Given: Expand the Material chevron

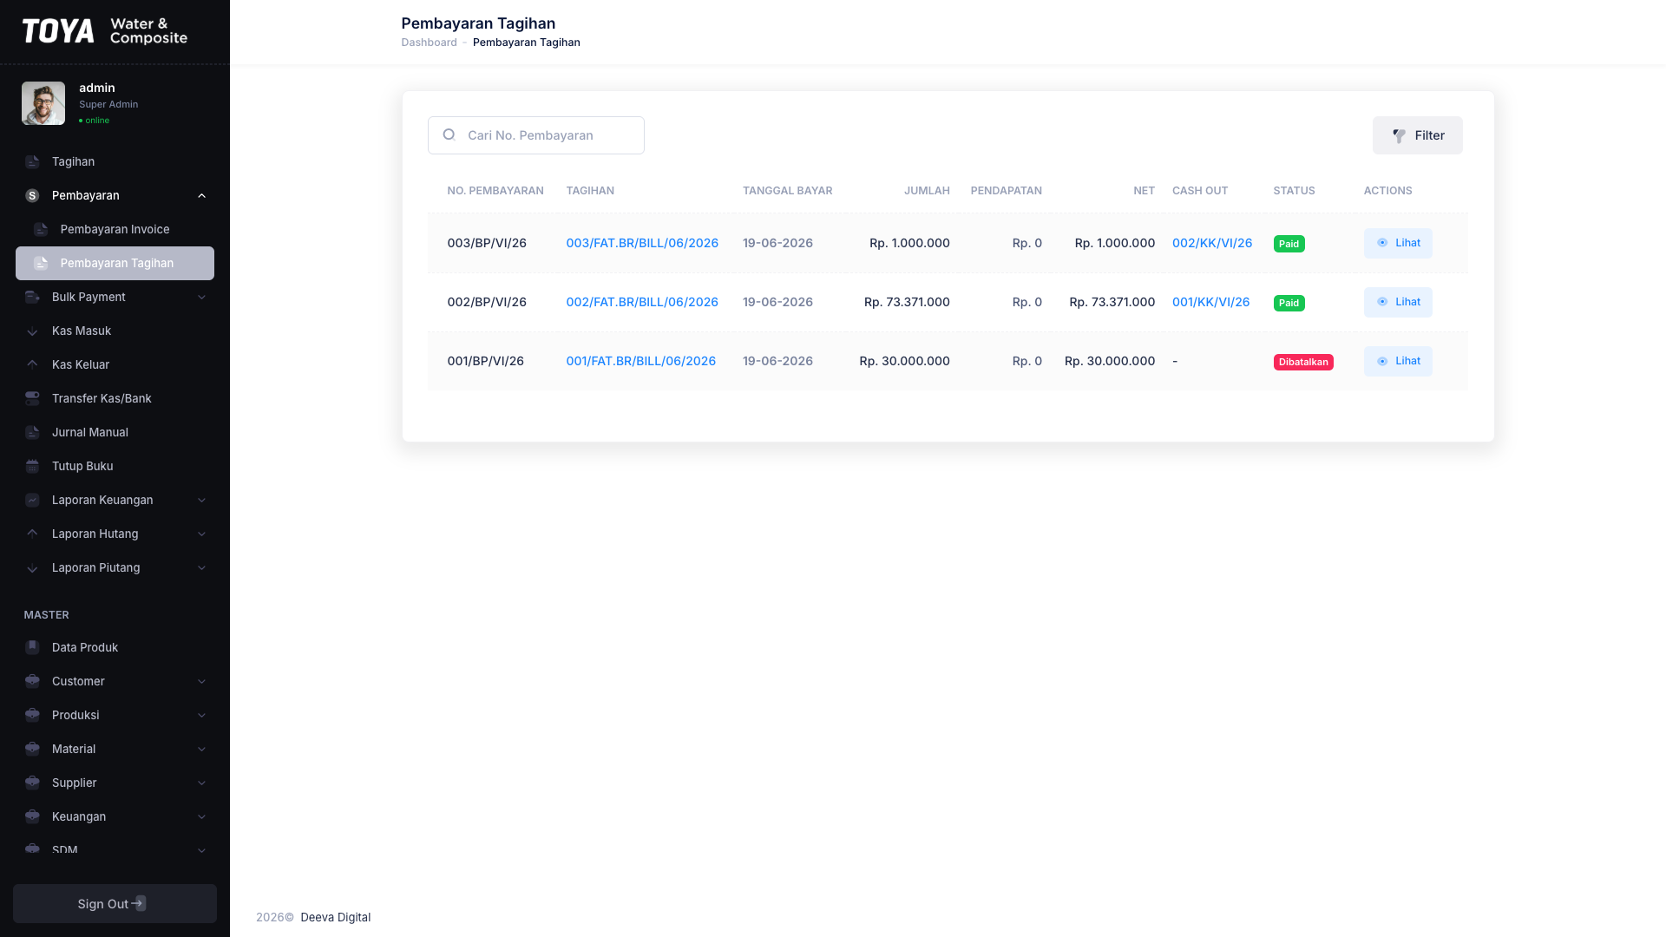Looking at the screenshot, I should [201, 750].
